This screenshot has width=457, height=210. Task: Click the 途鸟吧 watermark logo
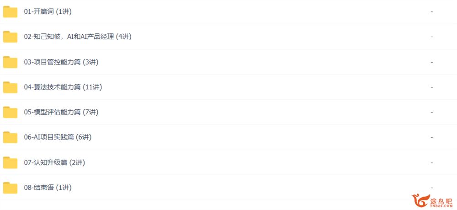pos(433,201)
